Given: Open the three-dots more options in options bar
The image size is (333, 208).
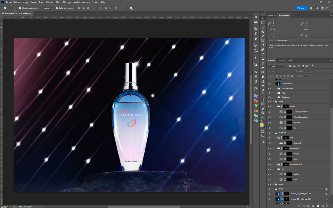Looking at the screenshot, I should pyautogui.click(x=124, y=8).
